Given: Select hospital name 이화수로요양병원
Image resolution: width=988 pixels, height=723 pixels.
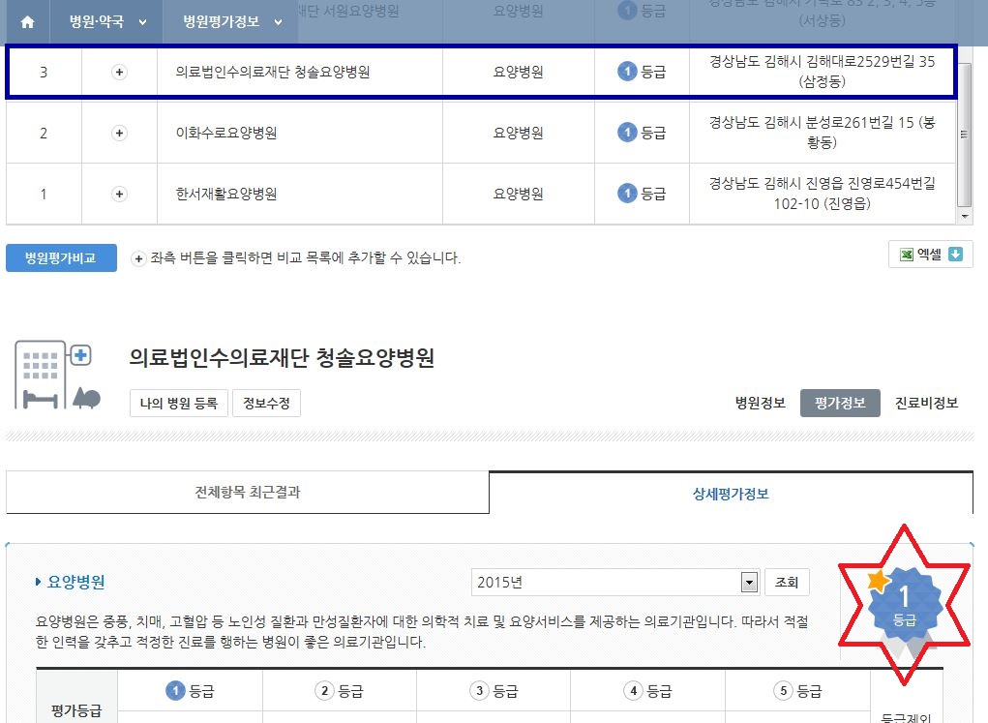Looking at the screenshot, I should [x=226, y=133].
